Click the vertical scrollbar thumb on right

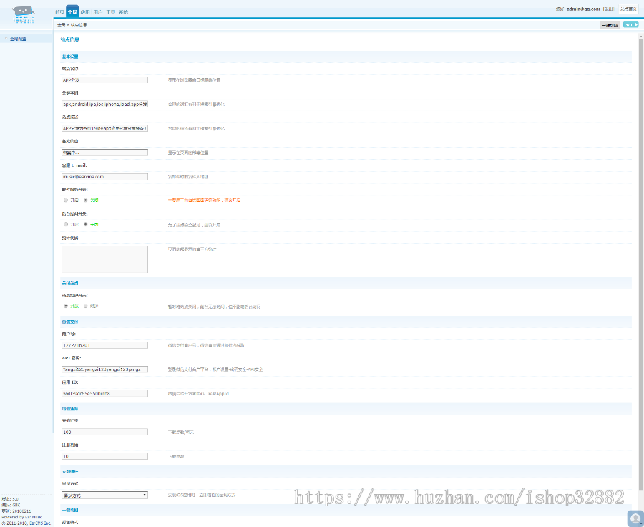[x=640, y=264]
